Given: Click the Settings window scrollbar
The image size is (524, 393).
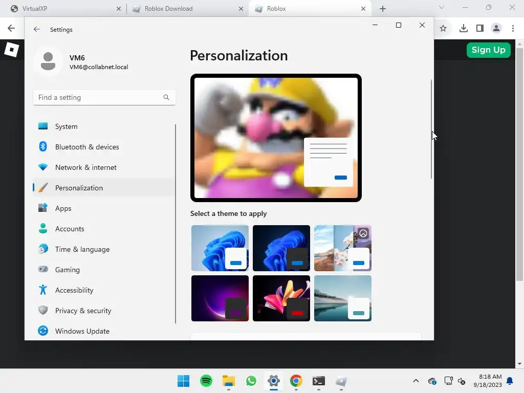Looking at the screenshot, I should pyautogui.click(x=431, y=129).
